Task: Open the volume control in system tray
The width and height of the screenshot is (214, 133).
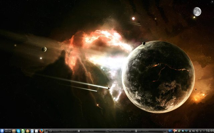Action: [193, 131]
